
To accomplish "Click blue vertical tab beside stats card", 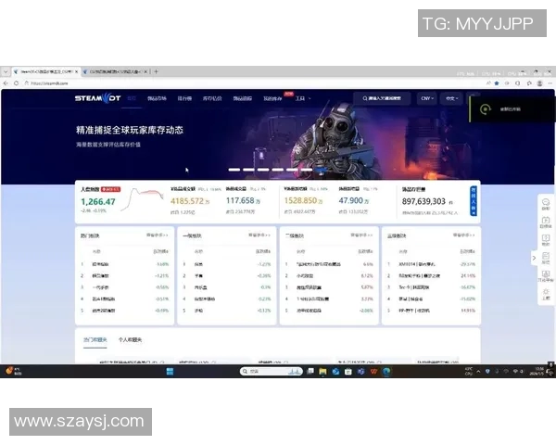I will 473,201.
